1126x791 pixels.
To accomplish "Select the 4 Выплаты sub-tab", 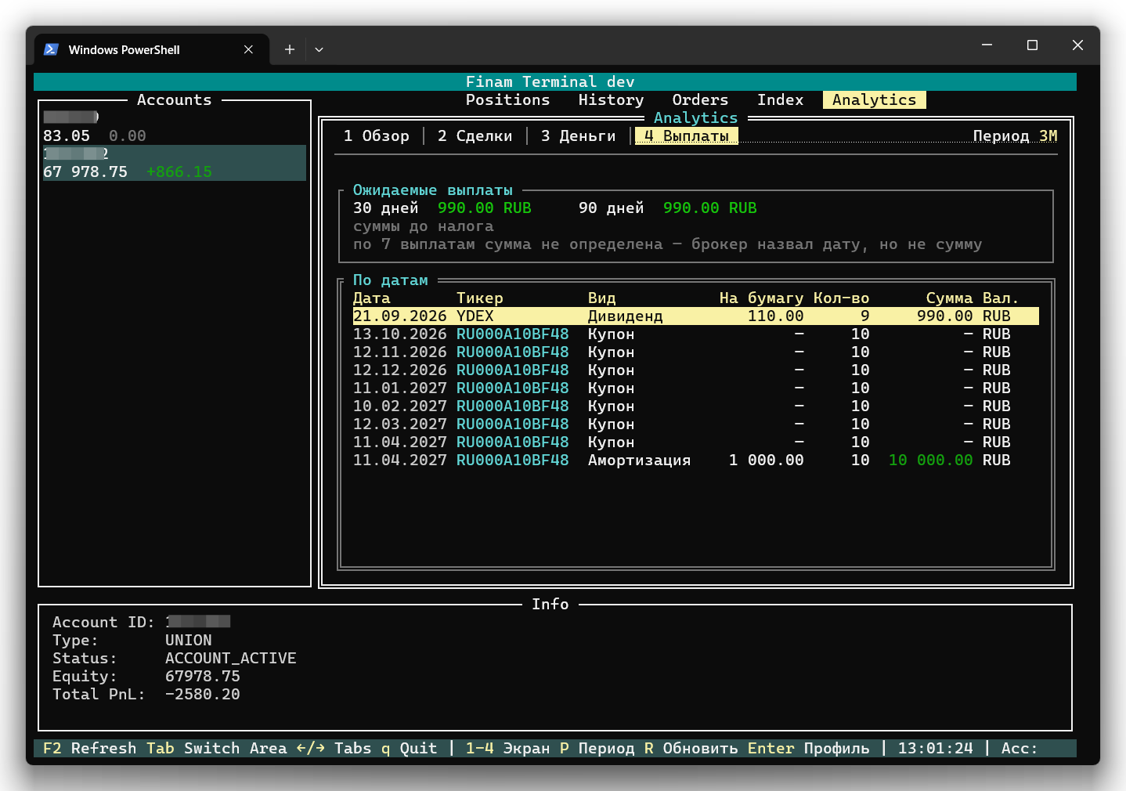I will click(686, 136).
